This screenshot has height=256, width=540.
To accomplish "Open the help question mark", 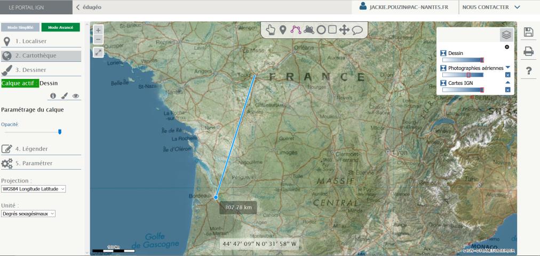I will point(528,70).
